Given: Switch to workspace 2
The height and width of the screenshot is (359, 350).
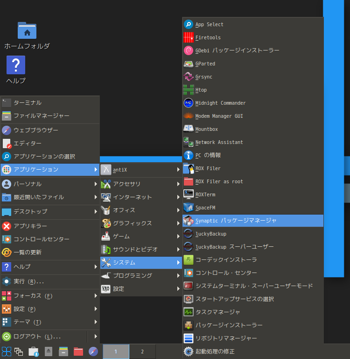Looking at the screenshot, I should click(142, 352).
